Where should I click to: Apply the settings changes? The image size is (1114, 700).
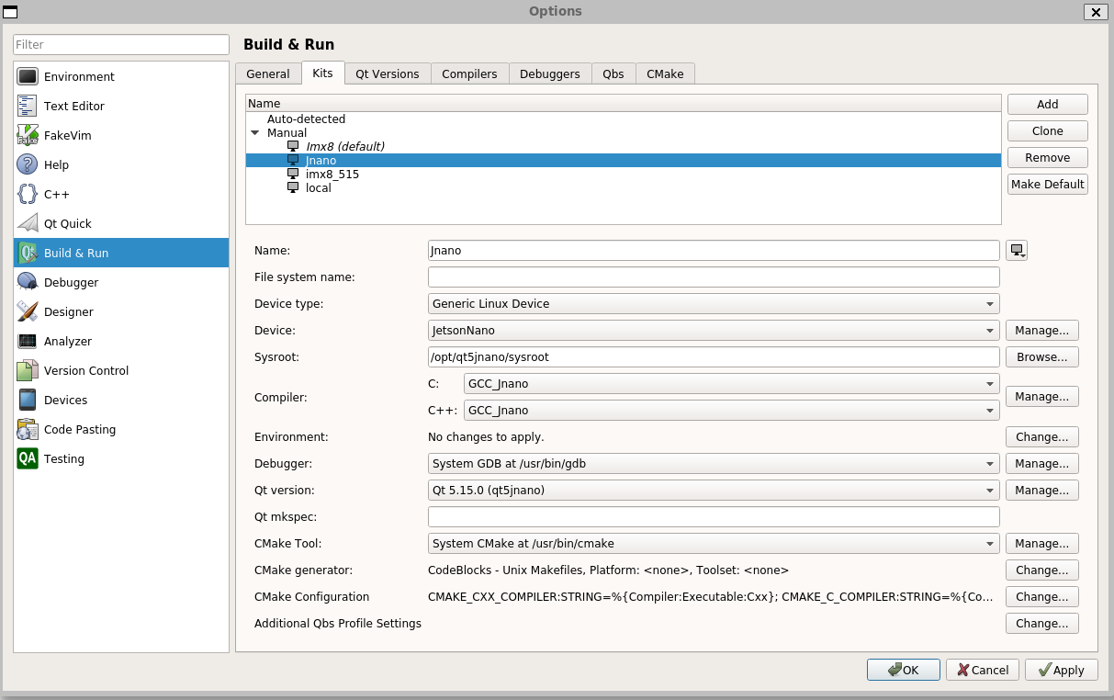pyautogui.click(x=1062, y=671)
